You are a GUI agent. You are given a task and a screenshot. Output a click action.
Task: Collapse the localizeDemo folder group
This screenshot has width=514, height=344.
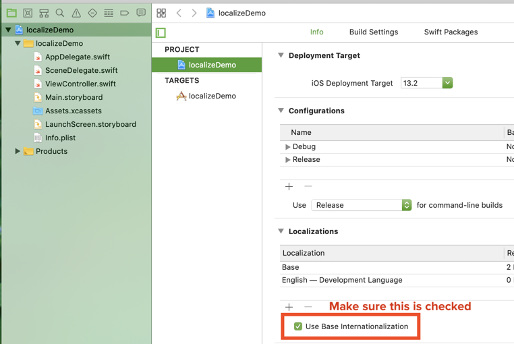point(18,43)
